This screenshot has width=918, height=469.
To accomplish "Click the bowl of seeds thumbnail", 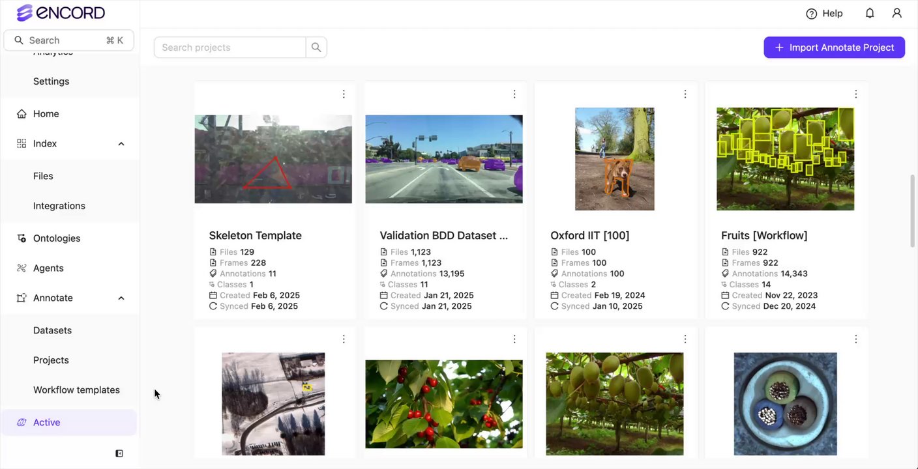I will pos(786,404).
